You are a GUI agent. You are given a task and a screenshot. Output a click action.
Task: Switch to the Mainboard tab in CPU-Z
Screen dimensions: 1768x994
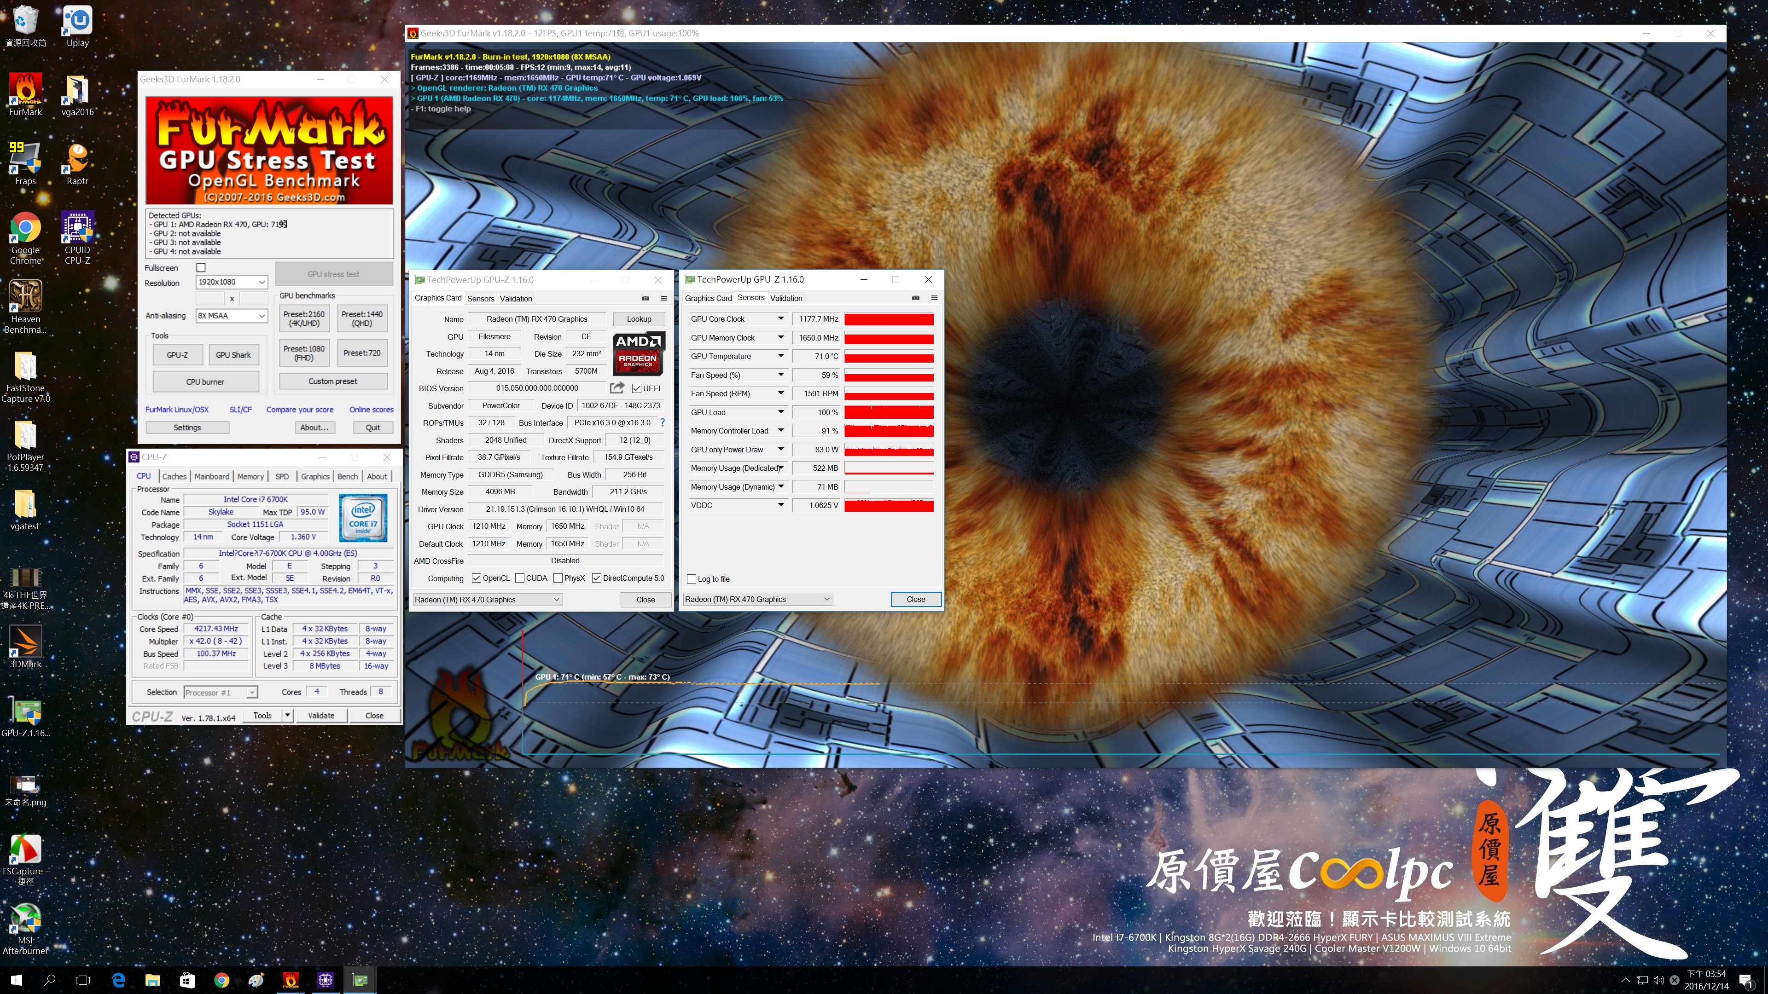coord(211,476)
